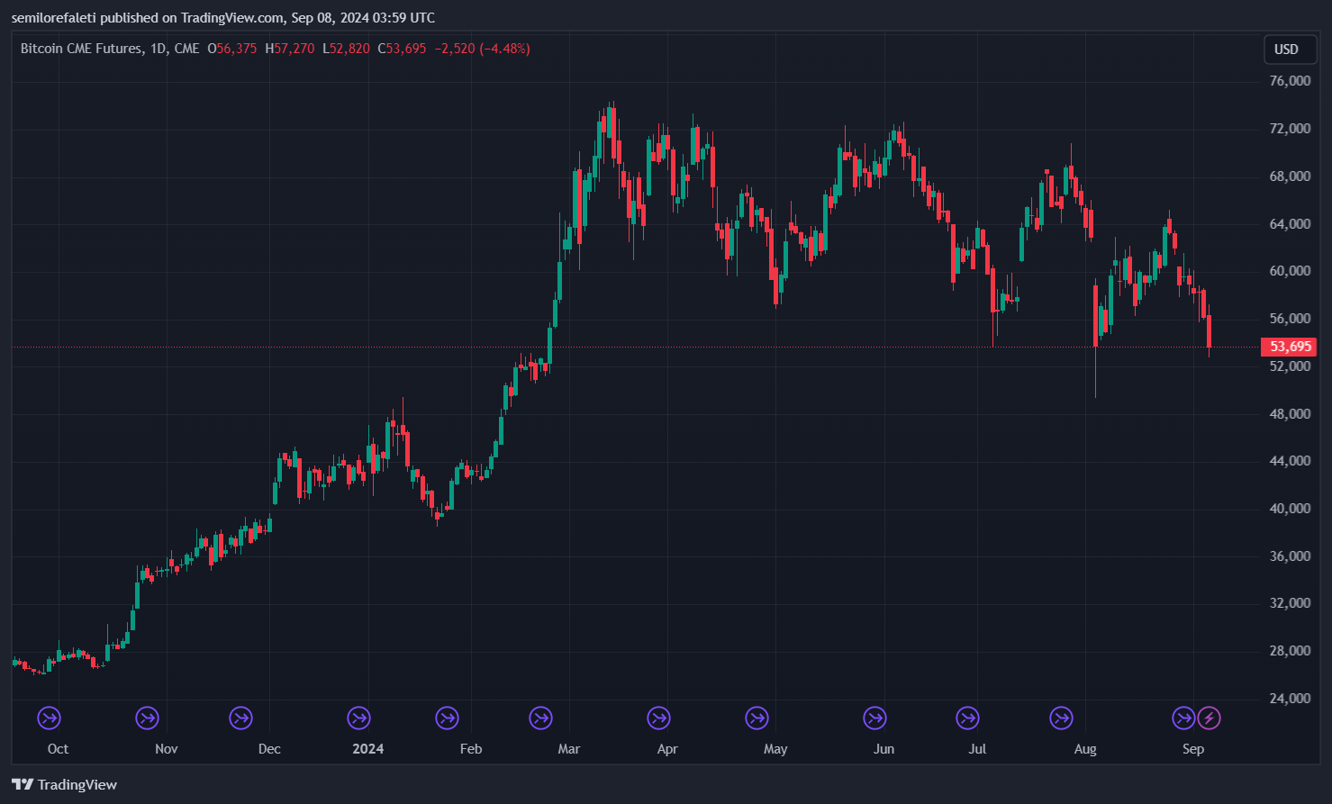Click the jump icon above August
Viewport: 1332px width, 804px height.
click(1061, 718)
